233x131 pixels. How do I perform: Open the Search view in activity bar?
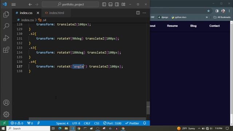tap(6, 26)
